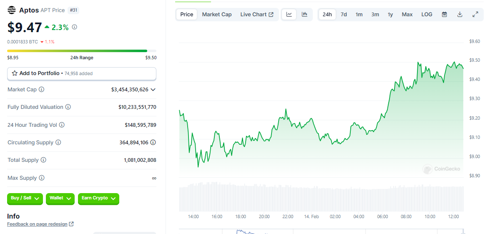Select the 1y time range
The height and width of the screenshot is (234, 495).
pos(390,15)
